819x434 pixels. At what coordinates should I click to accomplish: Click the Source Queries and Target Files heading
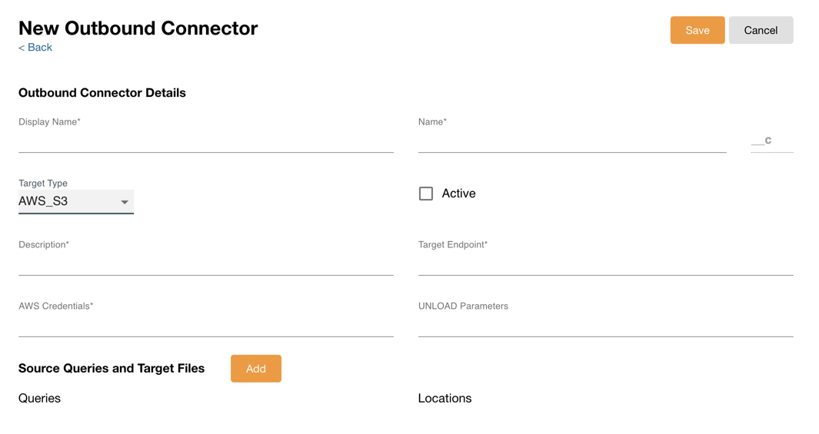tap(112, 369)
